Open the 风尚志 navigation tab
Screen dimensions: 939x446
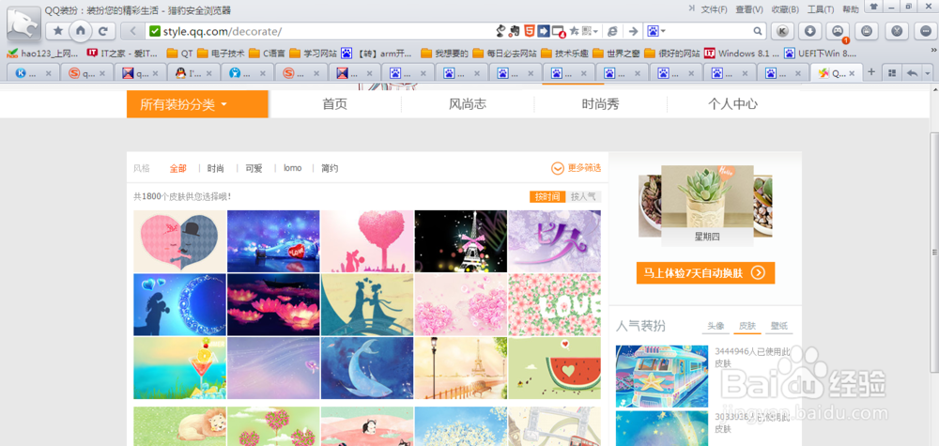[x=467, y=104]
